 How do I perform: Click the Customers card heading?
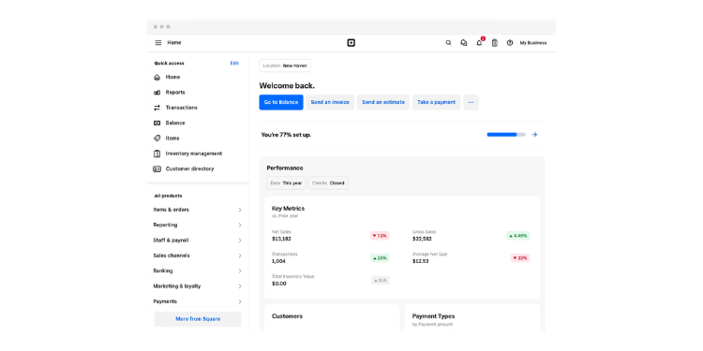coord(287,316)
